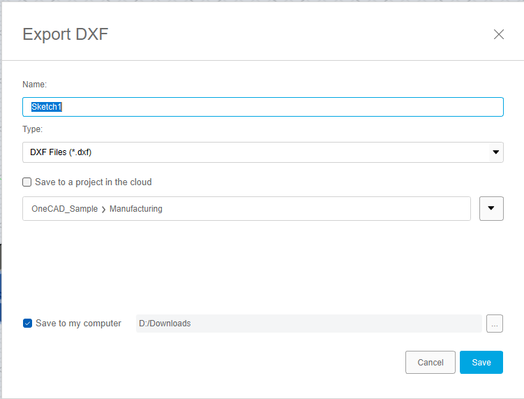Open the DXF Files type dropdown

[x=262, y=152]
